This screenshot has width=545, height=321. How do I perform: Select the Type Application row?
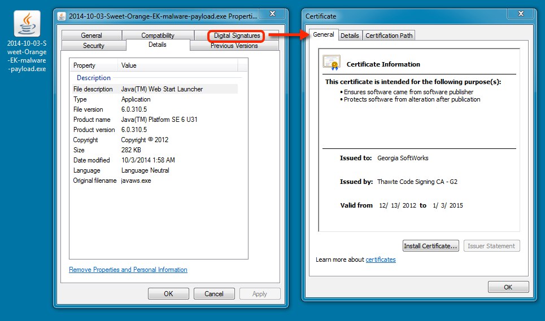click(155, 99)
